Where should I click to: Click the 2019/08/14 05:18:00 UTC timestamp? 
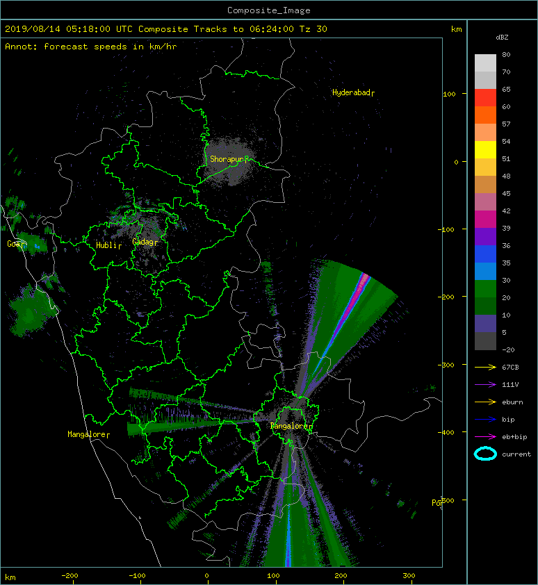(x=69, y=29)
